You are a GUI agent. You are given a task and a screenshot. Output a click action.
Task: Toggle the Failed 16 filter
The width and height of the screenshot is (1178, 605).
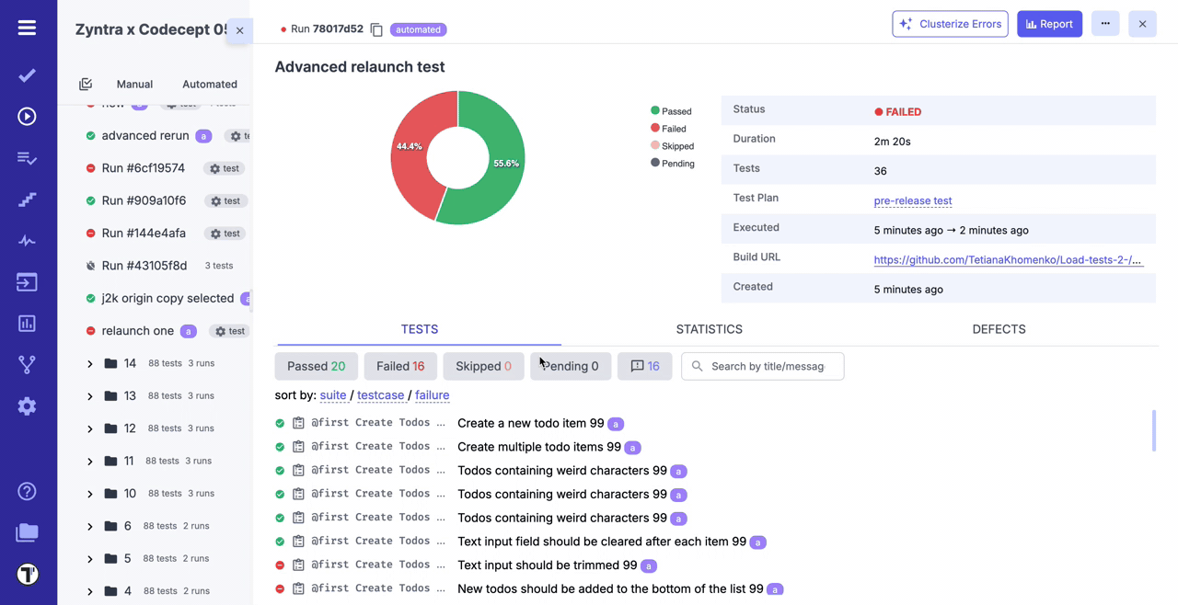[400, 366]
